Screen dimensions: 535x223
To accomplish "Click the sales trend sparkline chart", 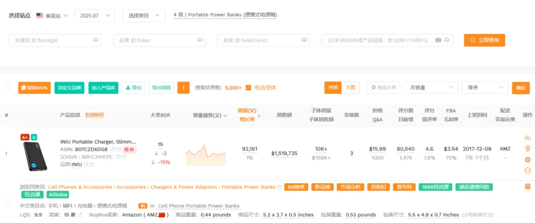I will 206,155.
